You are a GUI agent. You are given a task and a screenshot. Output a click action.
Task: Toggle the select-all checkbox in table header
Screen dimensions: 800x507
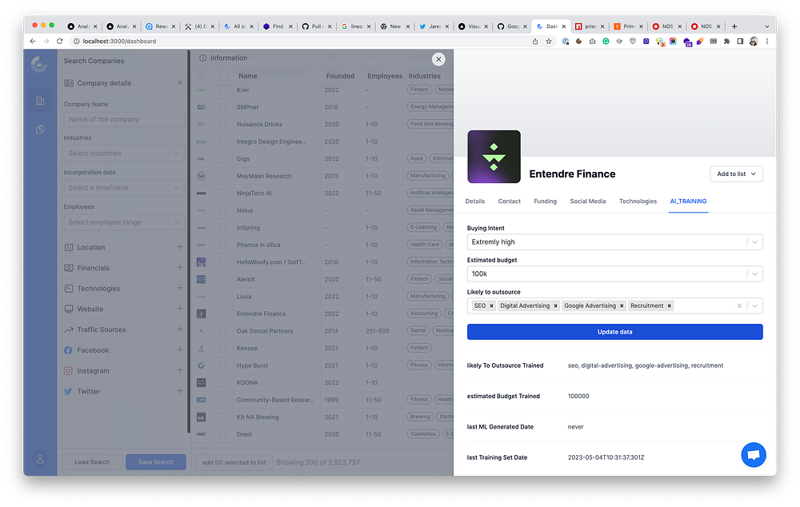pos(222,76)
